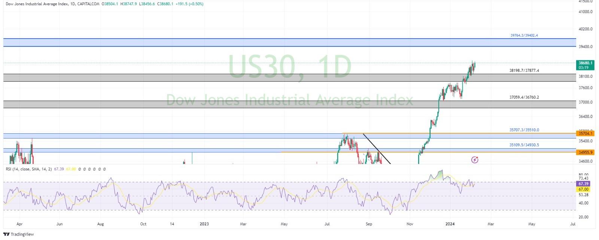This screenshot has height=240, width=599.
Task: Select the orange 35704.1 price label
Action: (586, 133)
